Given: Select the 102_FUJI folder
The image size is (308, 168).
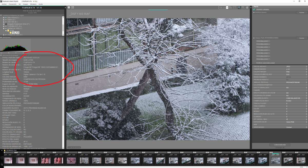Looking at the screenshot, I should 15,33.
